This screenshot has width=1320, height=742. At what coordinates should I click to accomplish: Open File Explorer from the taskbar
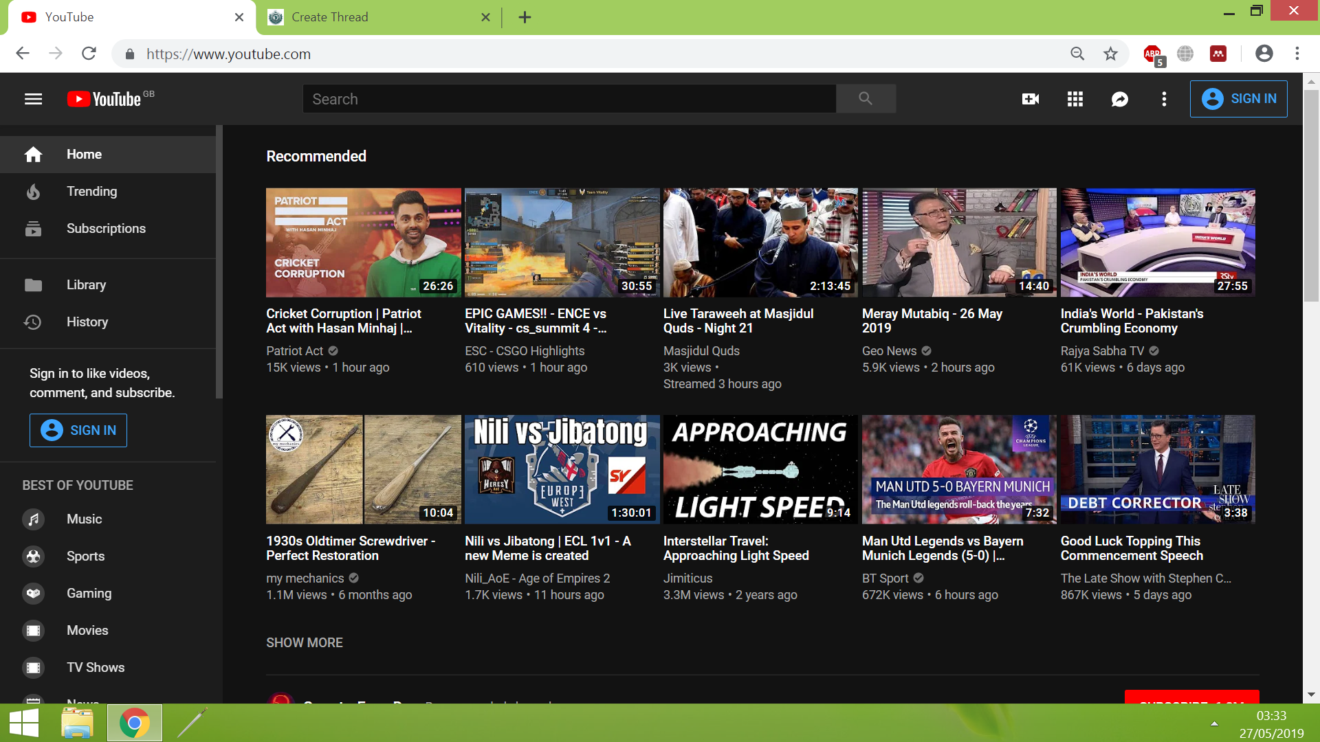click(x=77, y=723)
